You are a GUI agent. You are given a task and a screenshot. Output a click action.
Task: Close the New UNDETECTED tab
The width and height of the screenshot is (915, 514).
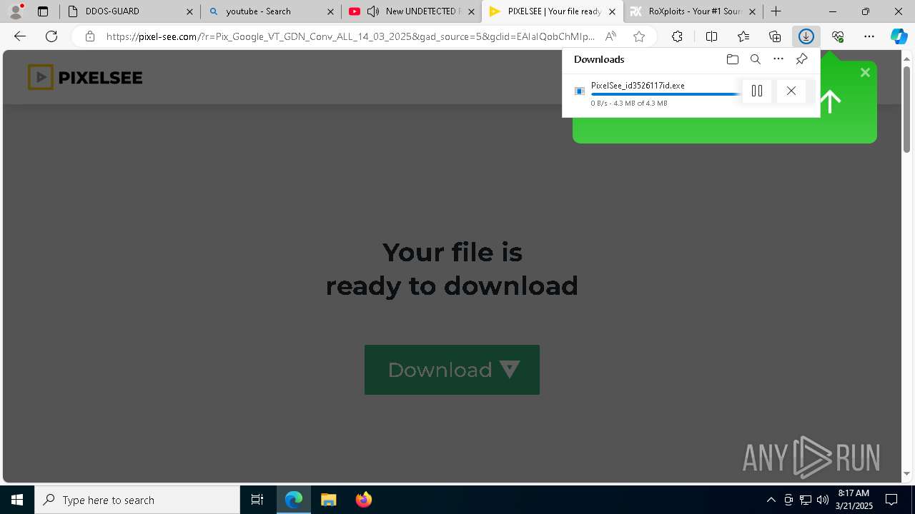point(471,11)
